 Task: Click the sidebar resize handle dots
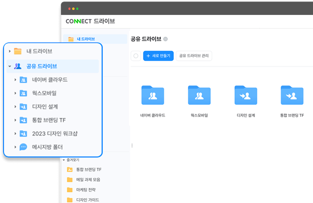tap(132, 145)
